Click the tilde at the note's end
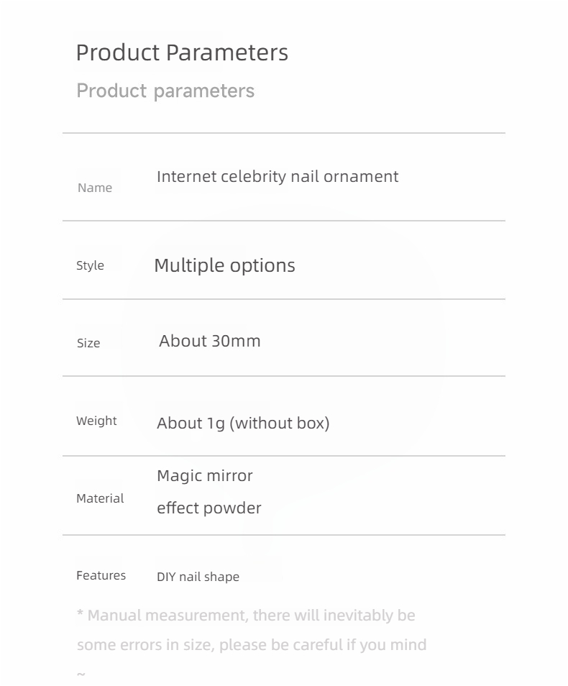 81,674
